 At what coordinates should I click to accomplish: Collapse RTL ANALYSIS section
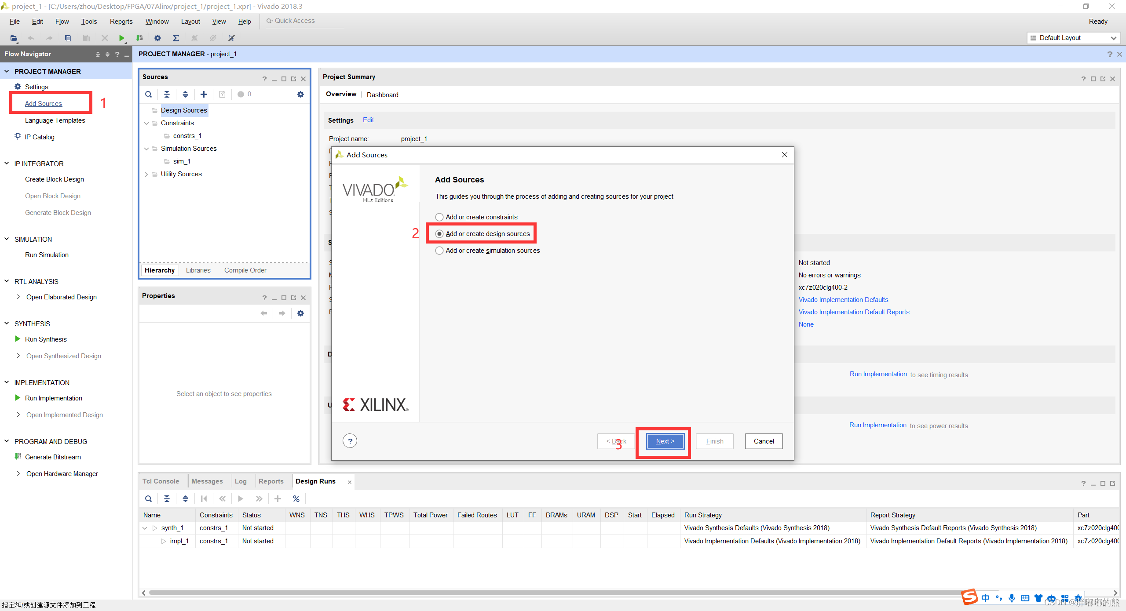(x=7, y=281)
